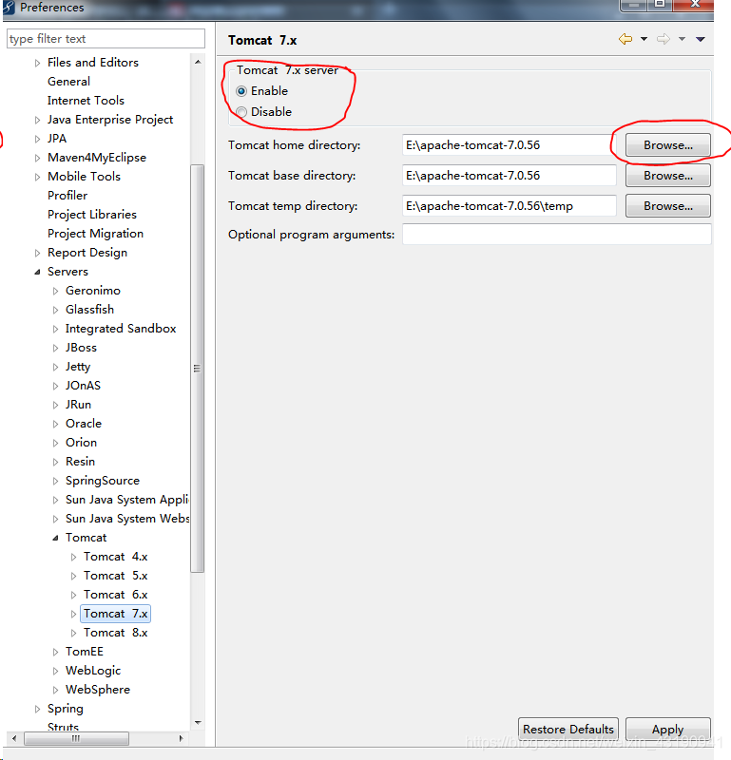Click the Tomcat temp directory field

point(509,206)
